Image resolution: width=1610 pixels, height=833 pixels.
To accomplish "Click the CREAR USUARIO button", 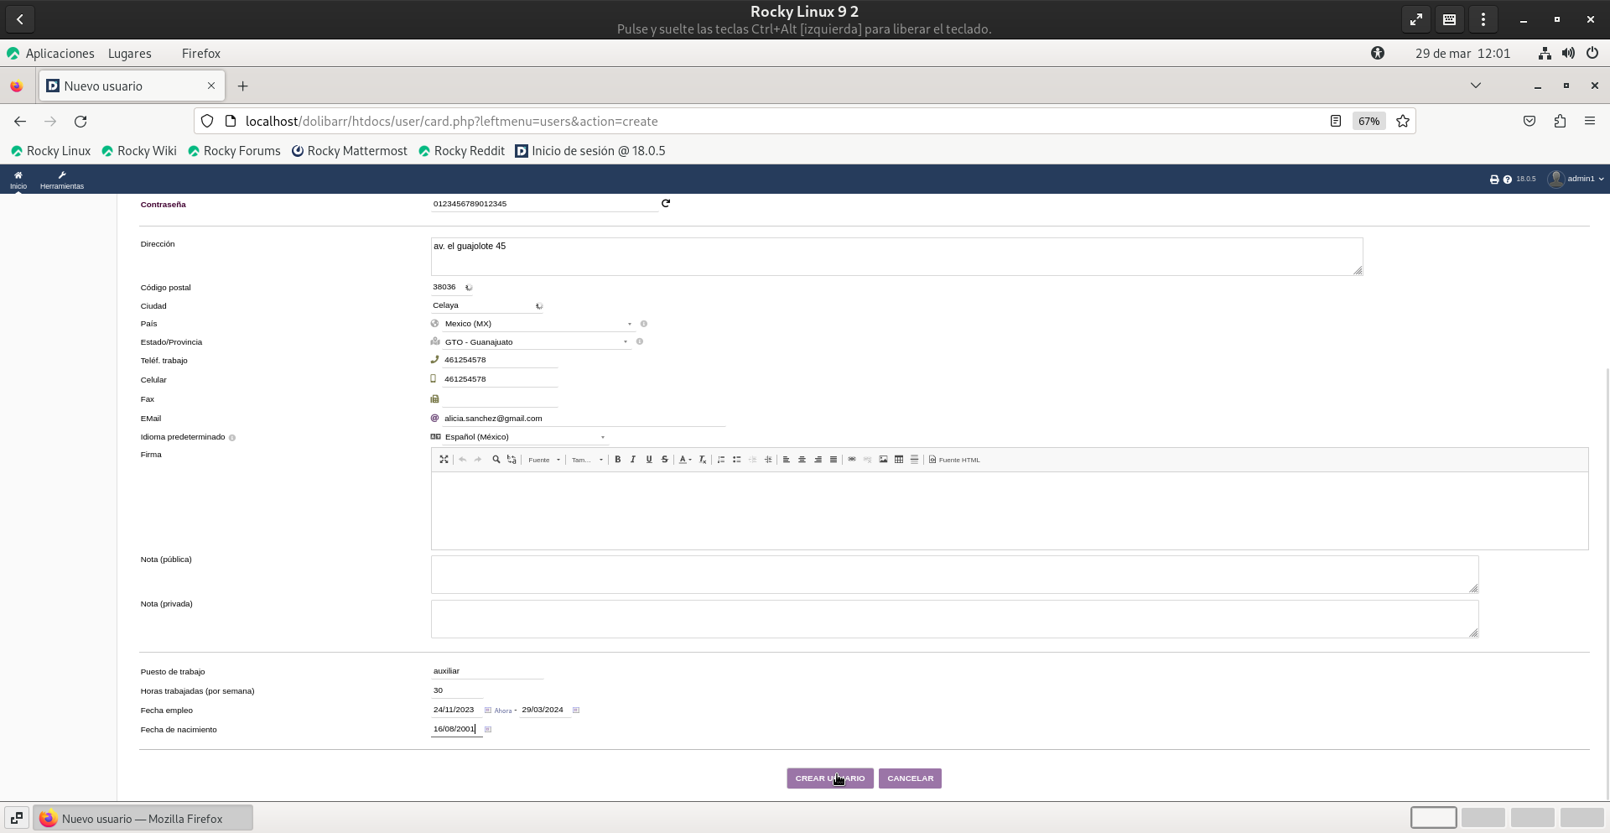I will (829, 778).
